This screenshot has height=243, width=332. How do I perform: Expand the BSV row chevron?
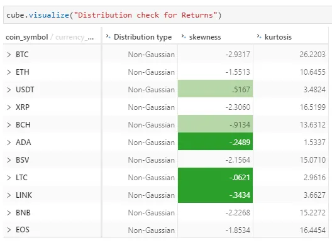pyautogui.click(x=9, y=160)
